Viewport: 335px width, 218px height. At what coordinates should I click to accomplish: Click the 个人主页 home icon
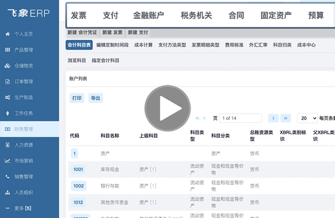7,34
